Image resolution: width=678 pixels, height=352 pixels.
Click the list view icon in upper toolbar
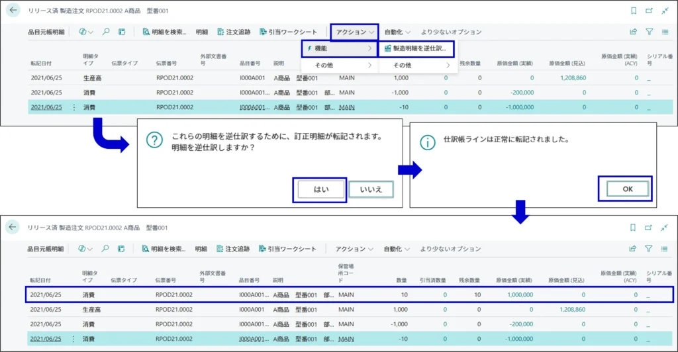[x=665, y=32]
